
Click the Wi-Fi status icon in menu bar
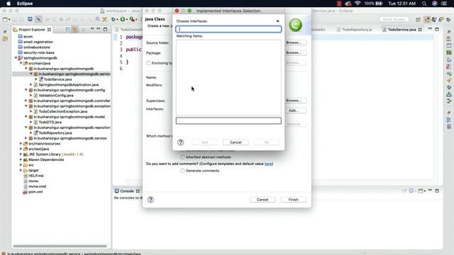358,4
